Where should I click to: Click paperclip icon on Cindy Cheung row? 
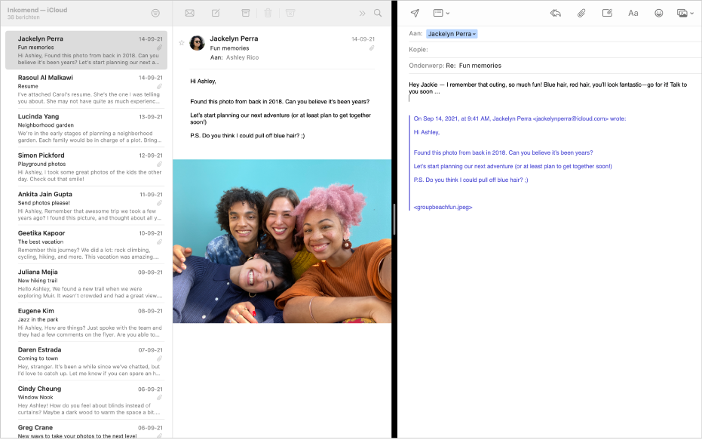pos(159,398)
